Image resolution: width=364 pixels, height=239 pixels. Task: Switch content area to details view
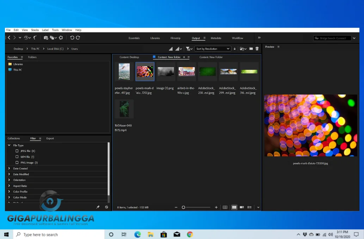tap(242, 207)
